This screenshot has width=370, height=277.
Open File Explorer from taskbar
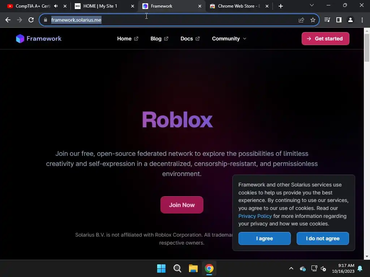tap(193, 268)
